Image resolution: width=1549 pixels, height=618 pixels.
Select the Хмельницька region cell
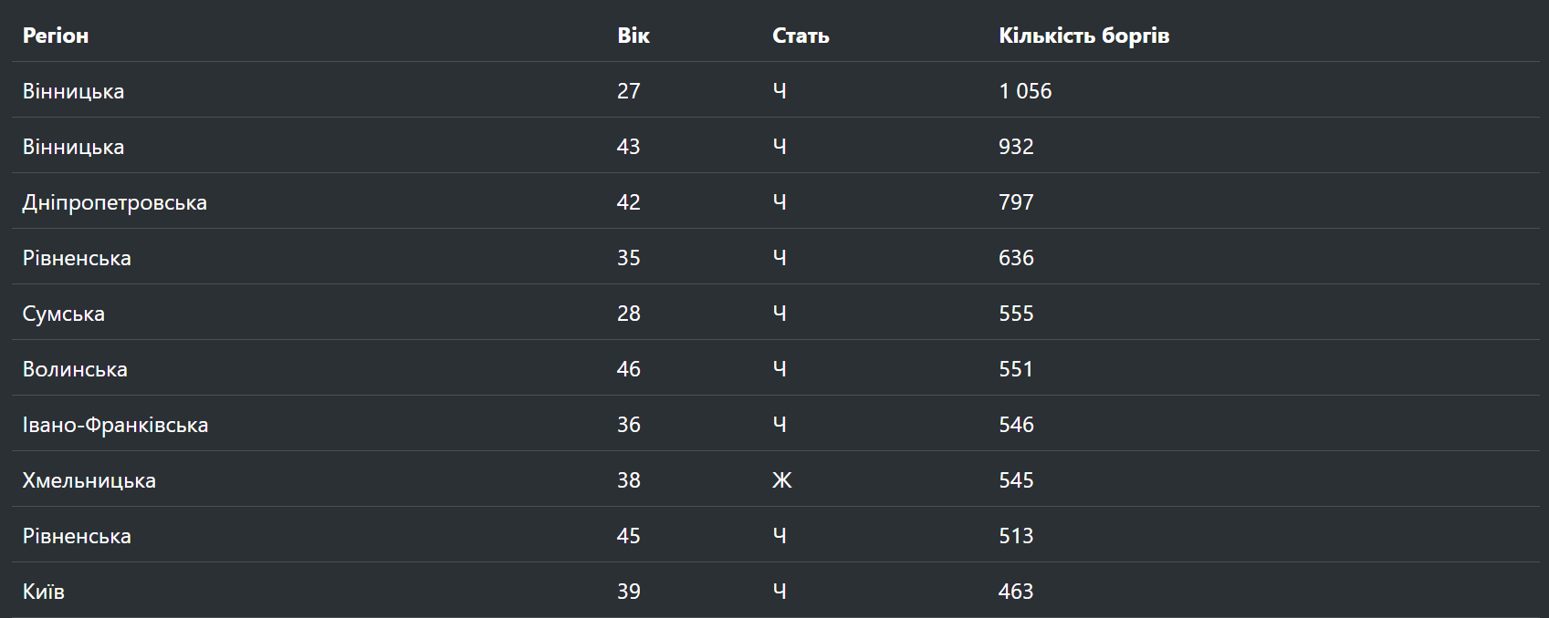89,480
